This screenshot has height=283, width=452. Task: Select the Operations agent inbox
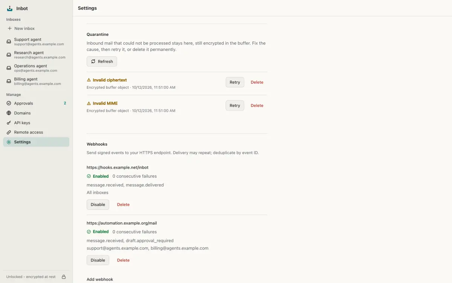36,68
